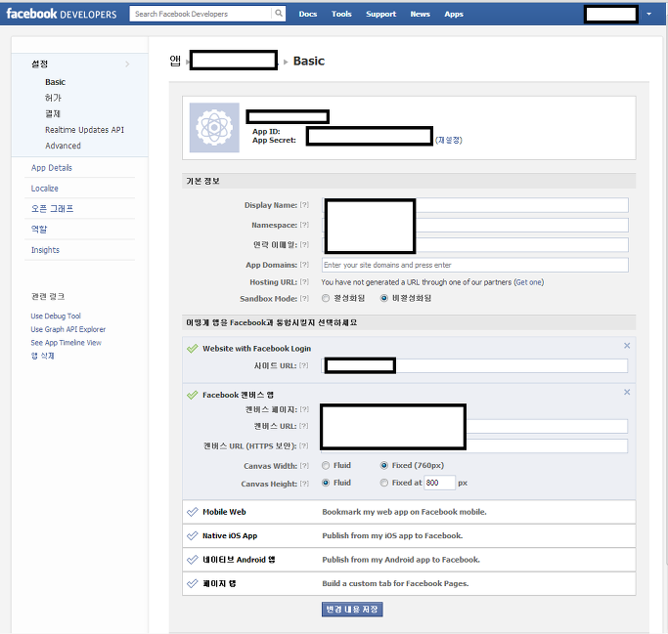Image resolution: width=668 pixels, height=634 pixels.
Task: Click checkmark beside Website with Facebook Login
Action: (x=193, y=349)
